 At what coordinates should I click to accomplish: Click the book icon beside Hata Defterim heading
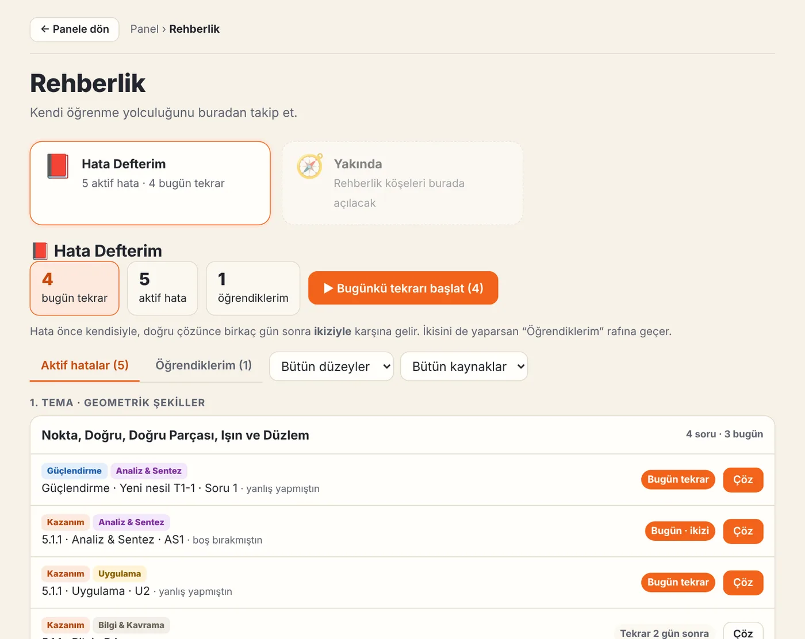point(40,251)
